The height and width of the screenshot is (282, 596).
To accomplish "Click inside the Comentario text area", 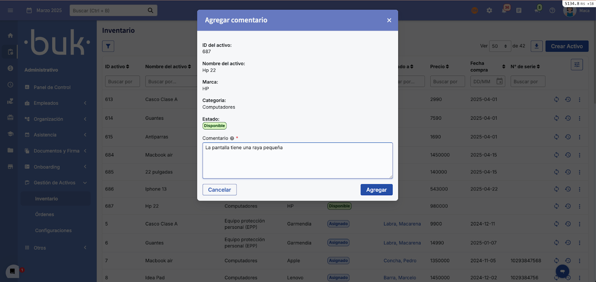I will 297,161.
